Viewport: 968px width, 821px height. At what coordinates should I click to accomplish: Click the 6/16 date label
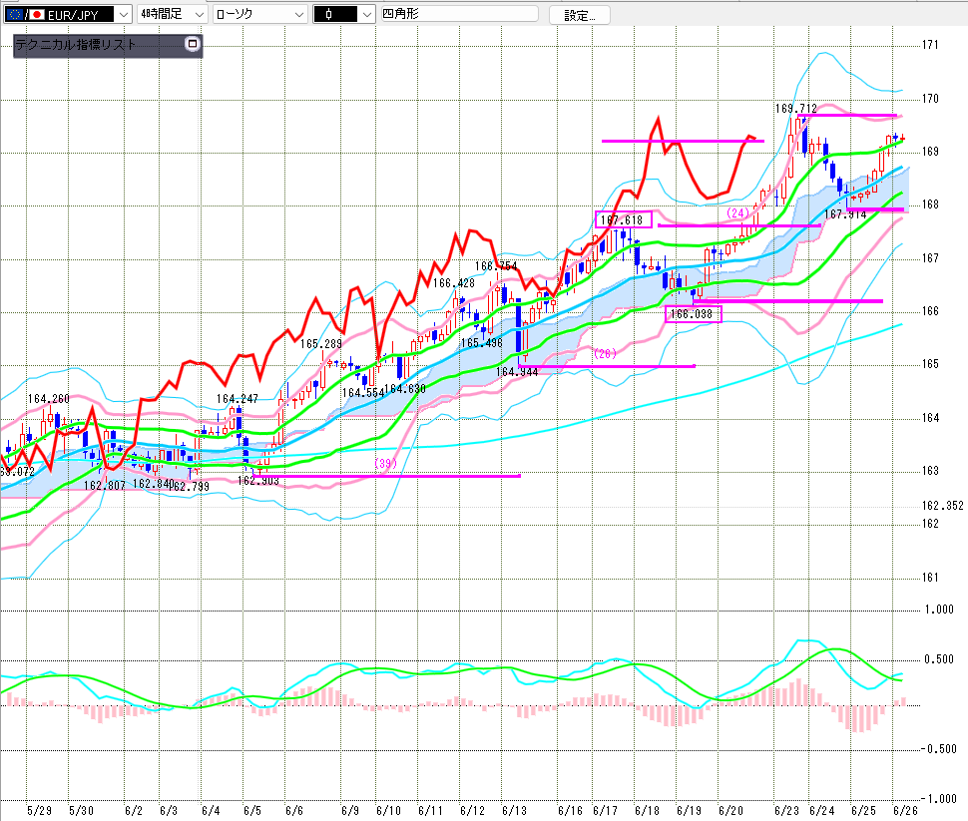tap(570, 810)
